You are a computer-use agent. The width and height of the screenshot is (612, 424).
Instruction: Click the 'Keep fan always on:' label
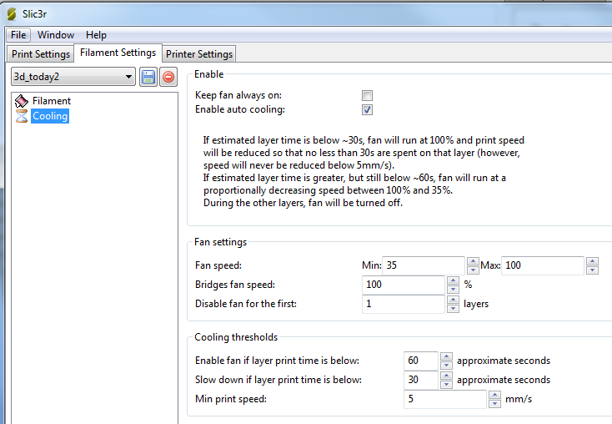(238, 95)
